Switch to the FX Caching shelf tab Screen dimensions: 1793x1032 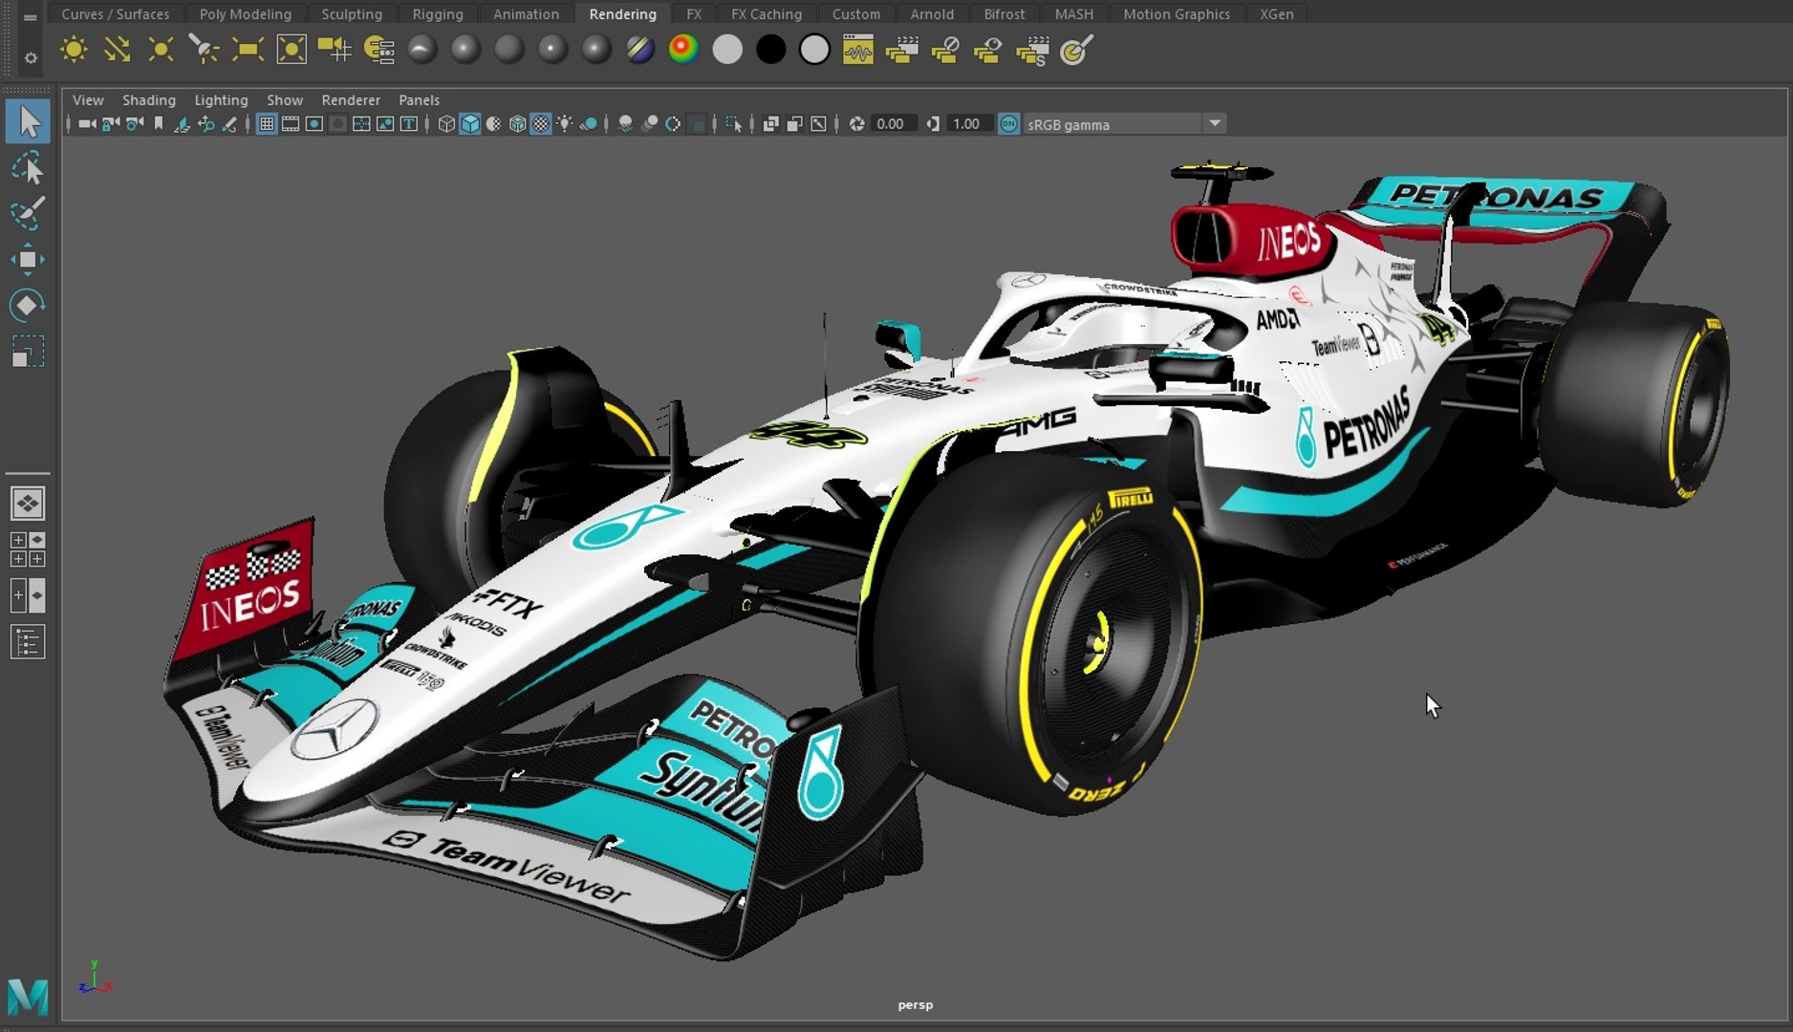click(x=767, y=14)
